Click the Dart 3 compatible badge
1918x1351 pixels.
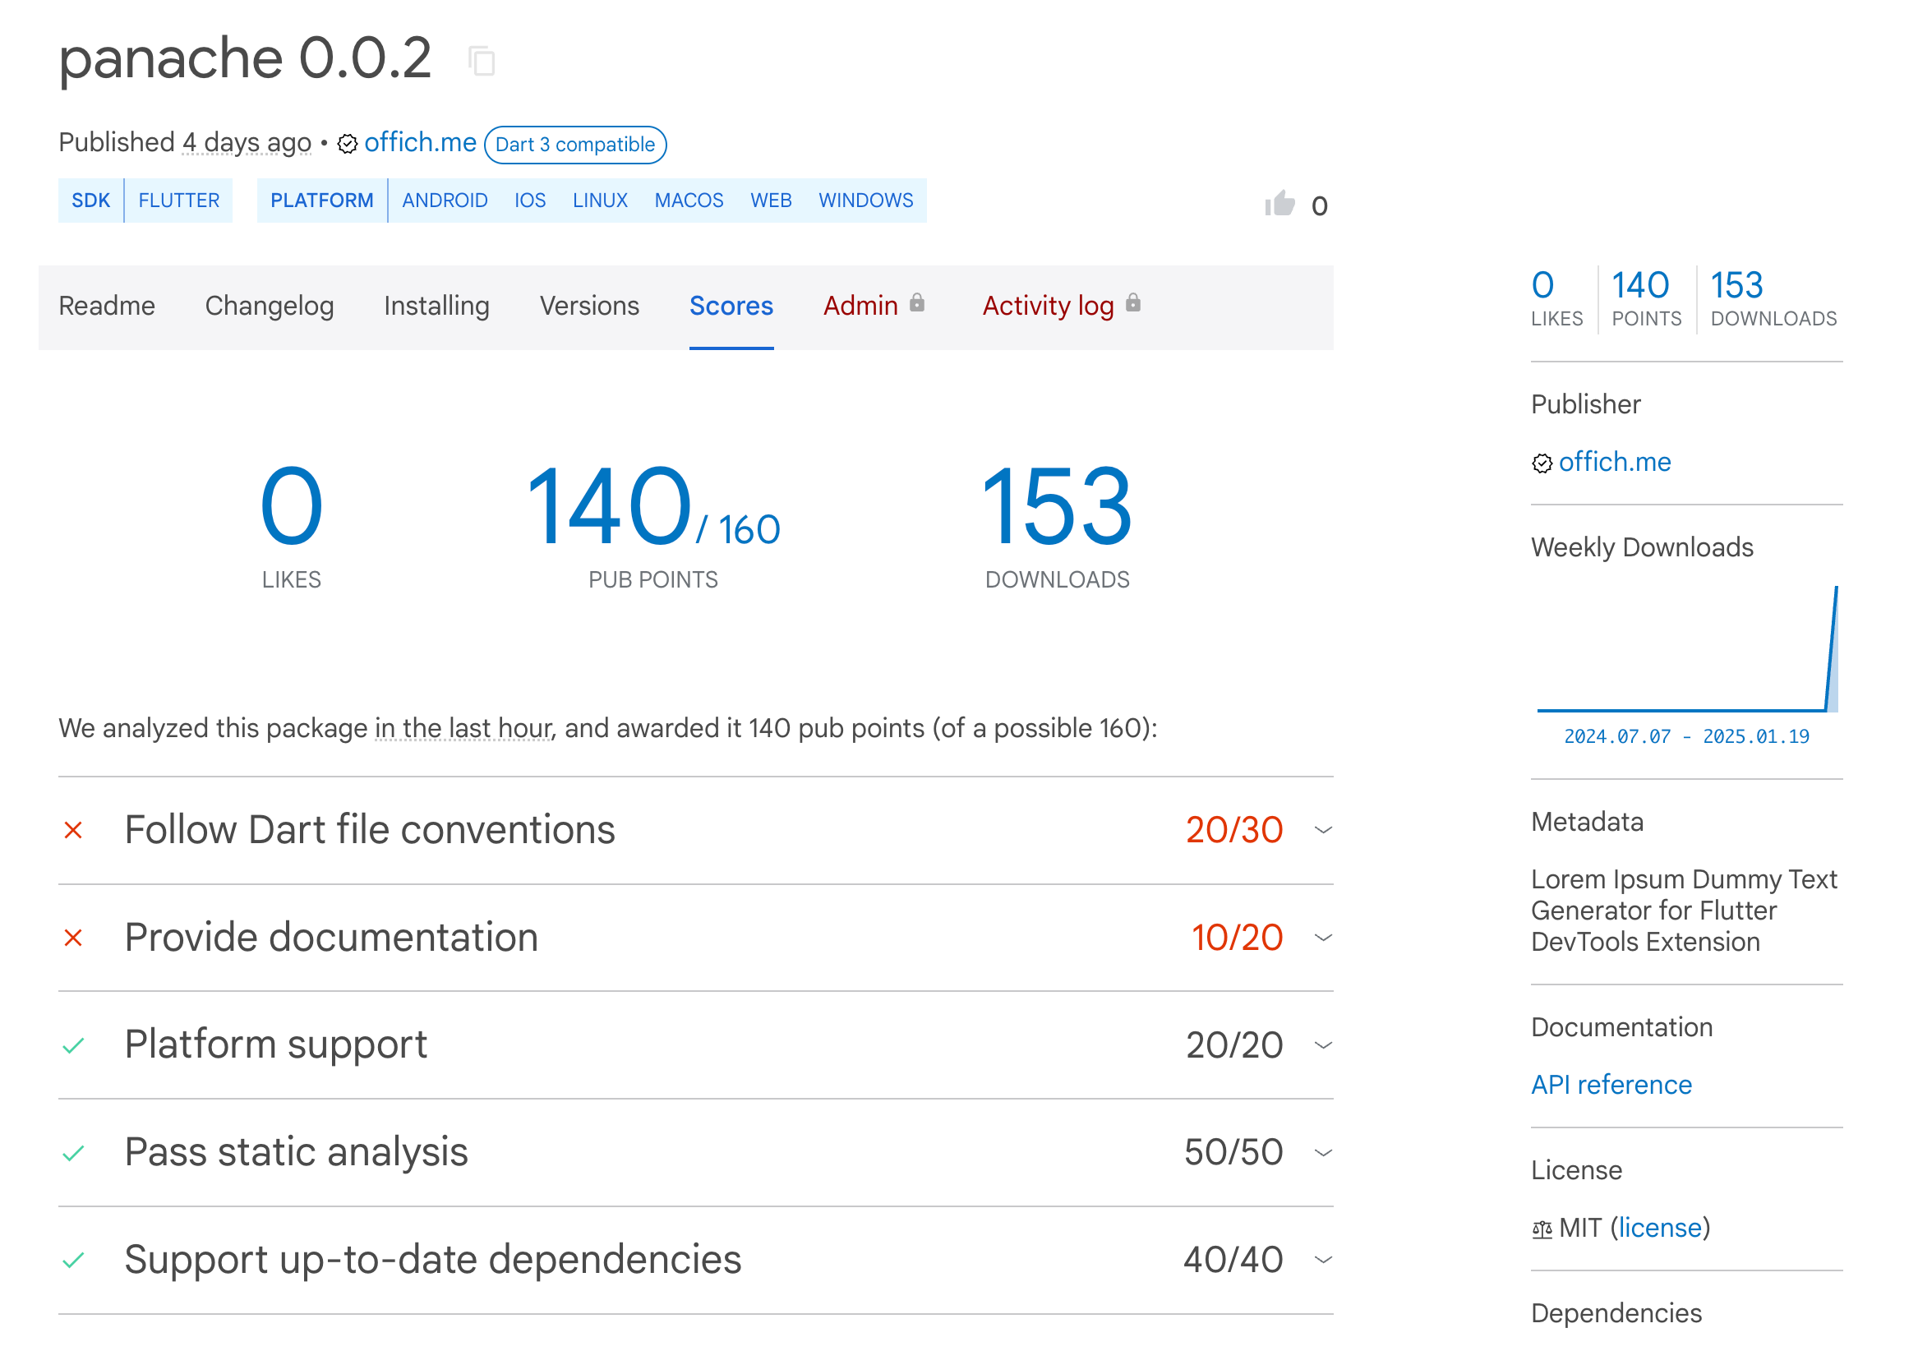click(x=574, y=145)
